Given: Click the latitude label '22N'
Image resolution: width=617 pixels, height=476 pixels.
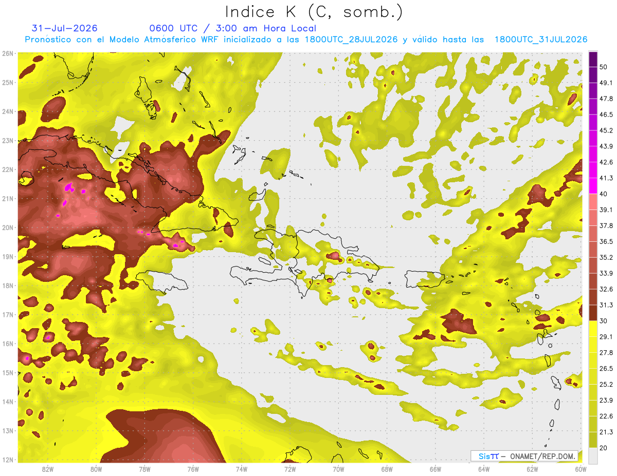Looking at the screenshot, I should (x=8, y=169).
